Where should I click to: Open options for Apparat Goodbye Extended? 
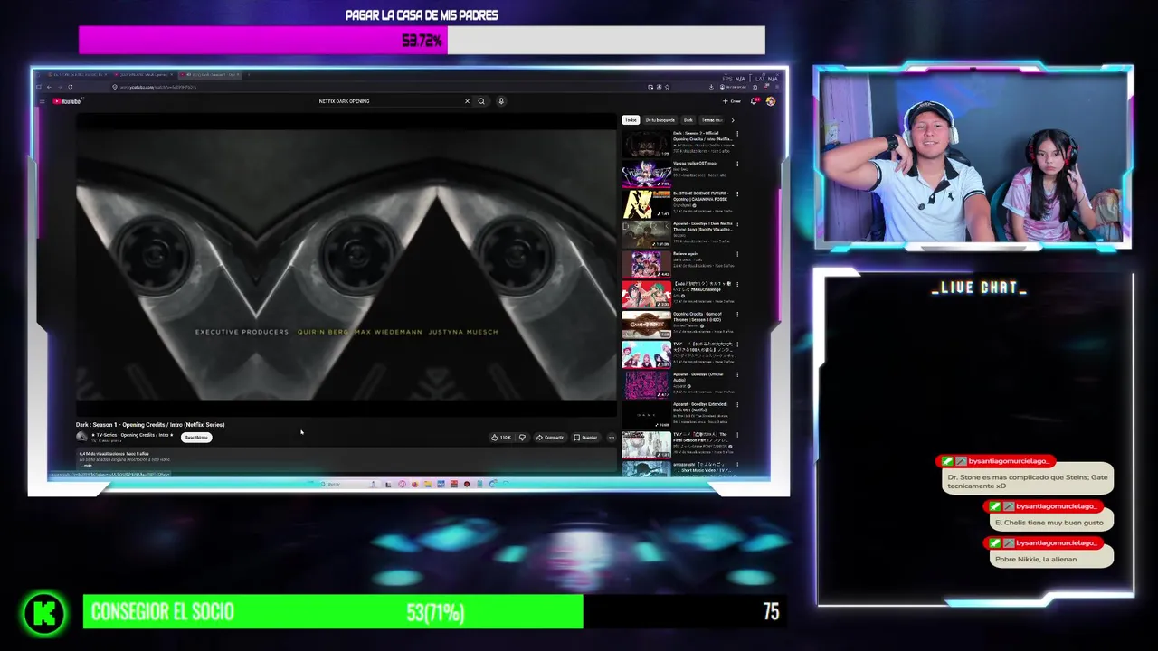pos(737,404)
